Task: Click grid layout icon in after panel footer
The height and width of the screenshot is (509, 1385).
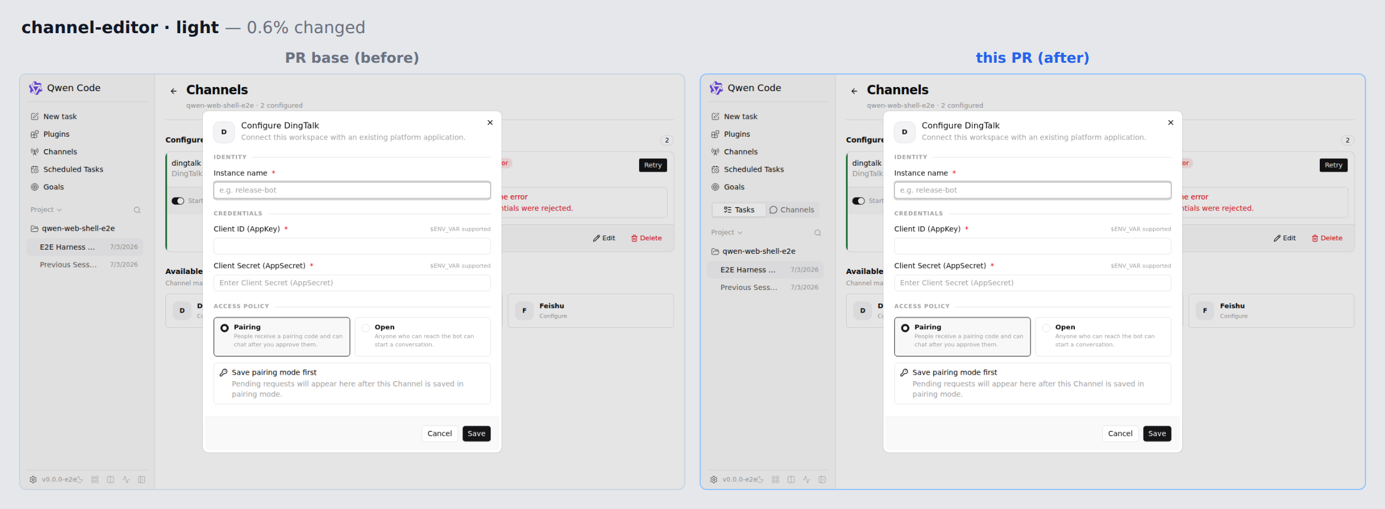Action: (776, 479)
